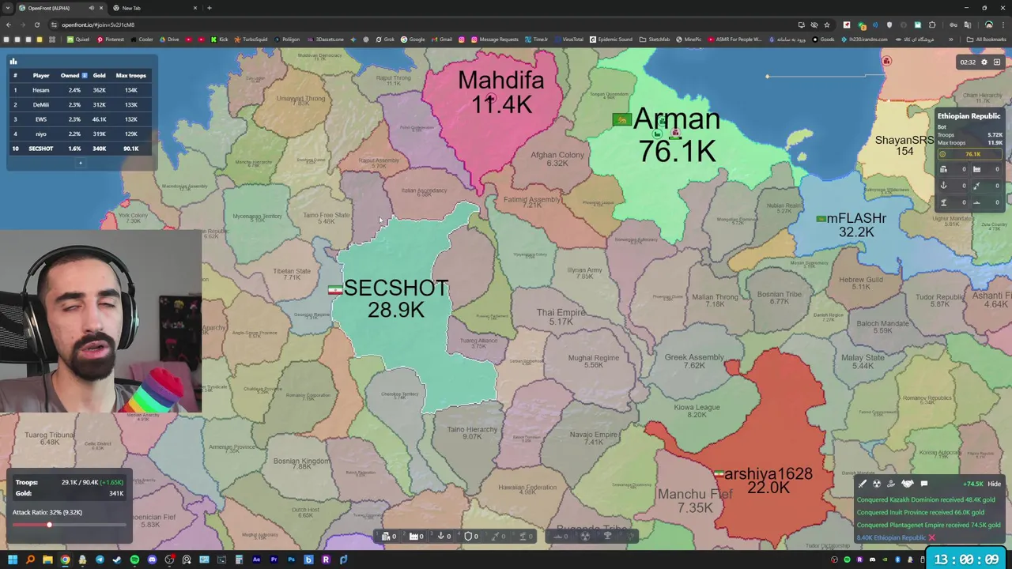Image resolution: width=1012 pixels, height=569 pixels.
Task: Click the warship count in Ethiopian Republic panel
Action: point(987,202)
